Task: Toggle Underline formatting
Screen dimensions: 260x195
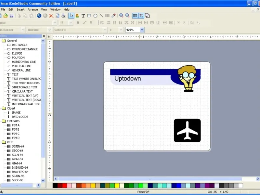Action: pos(91,23)
